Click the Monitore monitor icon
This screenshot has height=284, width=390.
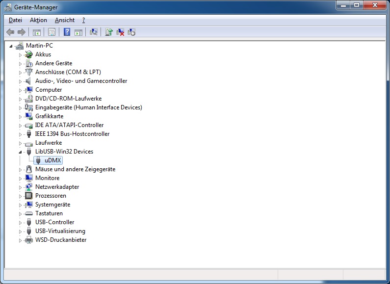tap(29, 178)
